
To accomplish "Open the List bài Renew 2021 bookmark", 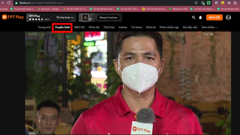I will pos(229,9).
